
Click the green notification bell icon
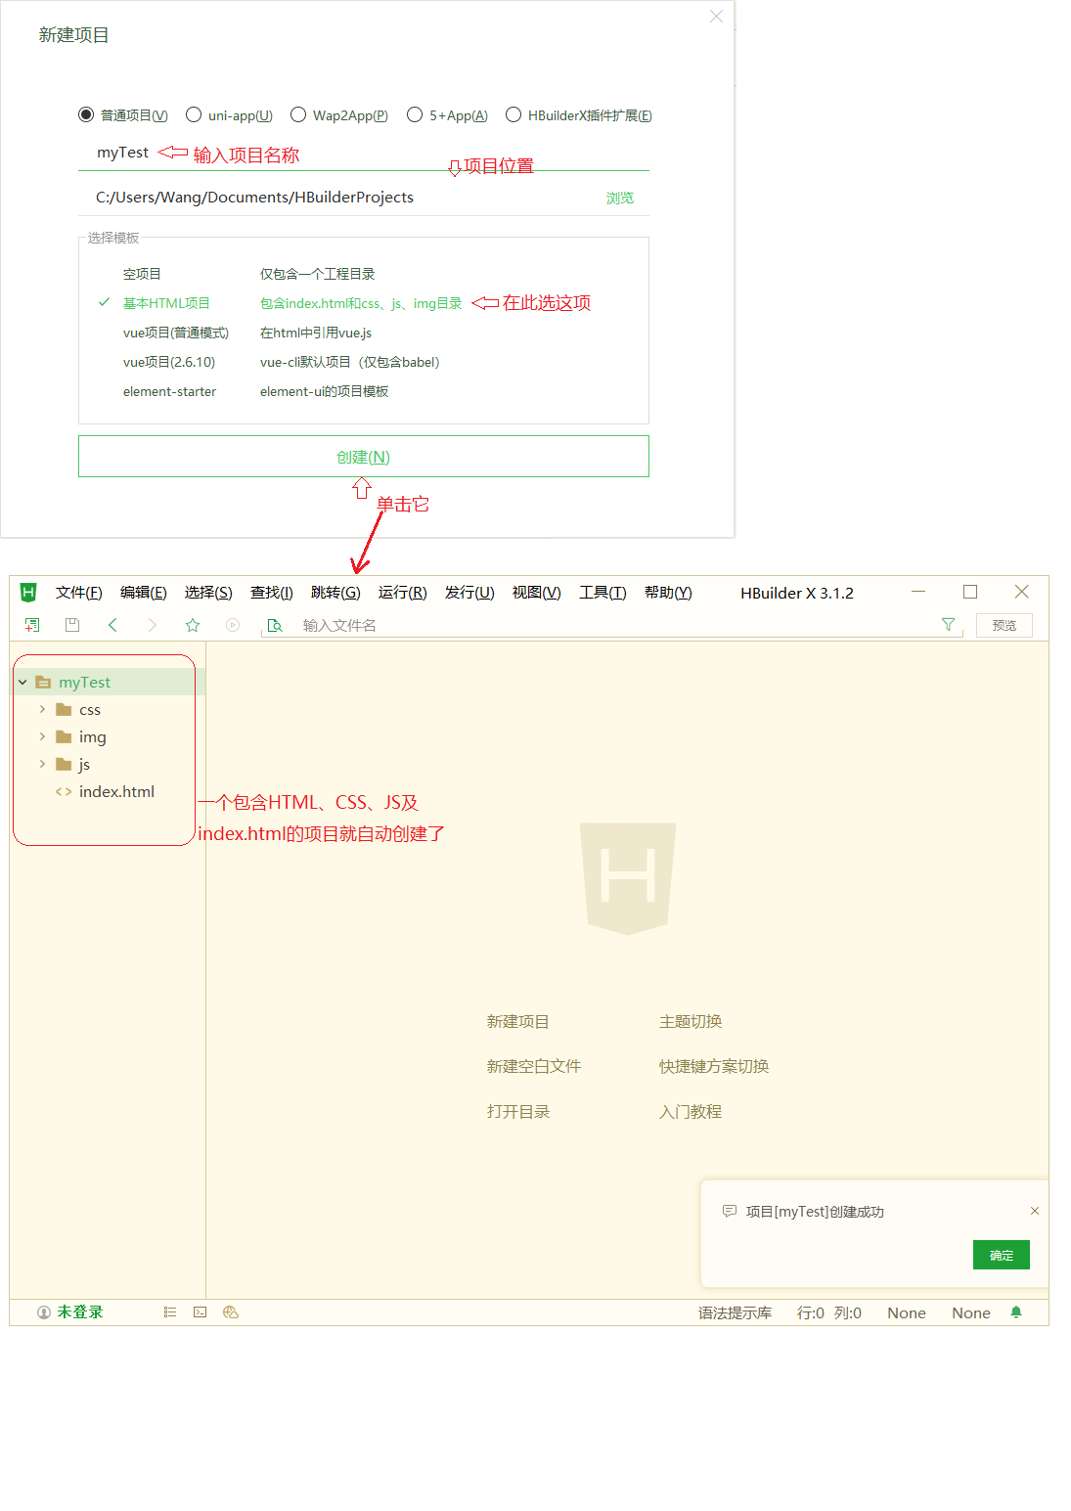click(1016, 1312)
